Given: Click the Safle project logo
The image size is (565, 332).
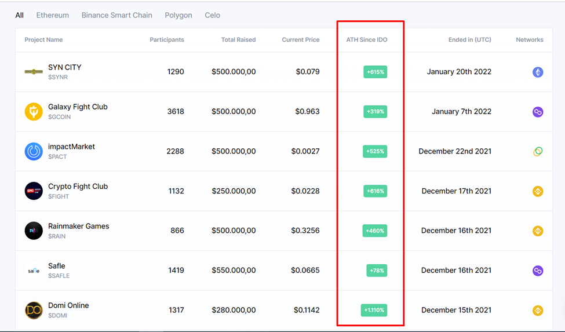Looking at the screenshot, I should point(34,271).
